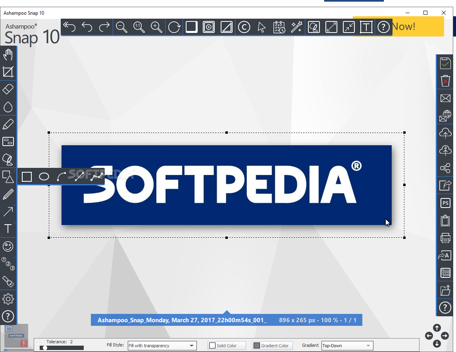Open settings gear in left sidebar

(8, 299)
